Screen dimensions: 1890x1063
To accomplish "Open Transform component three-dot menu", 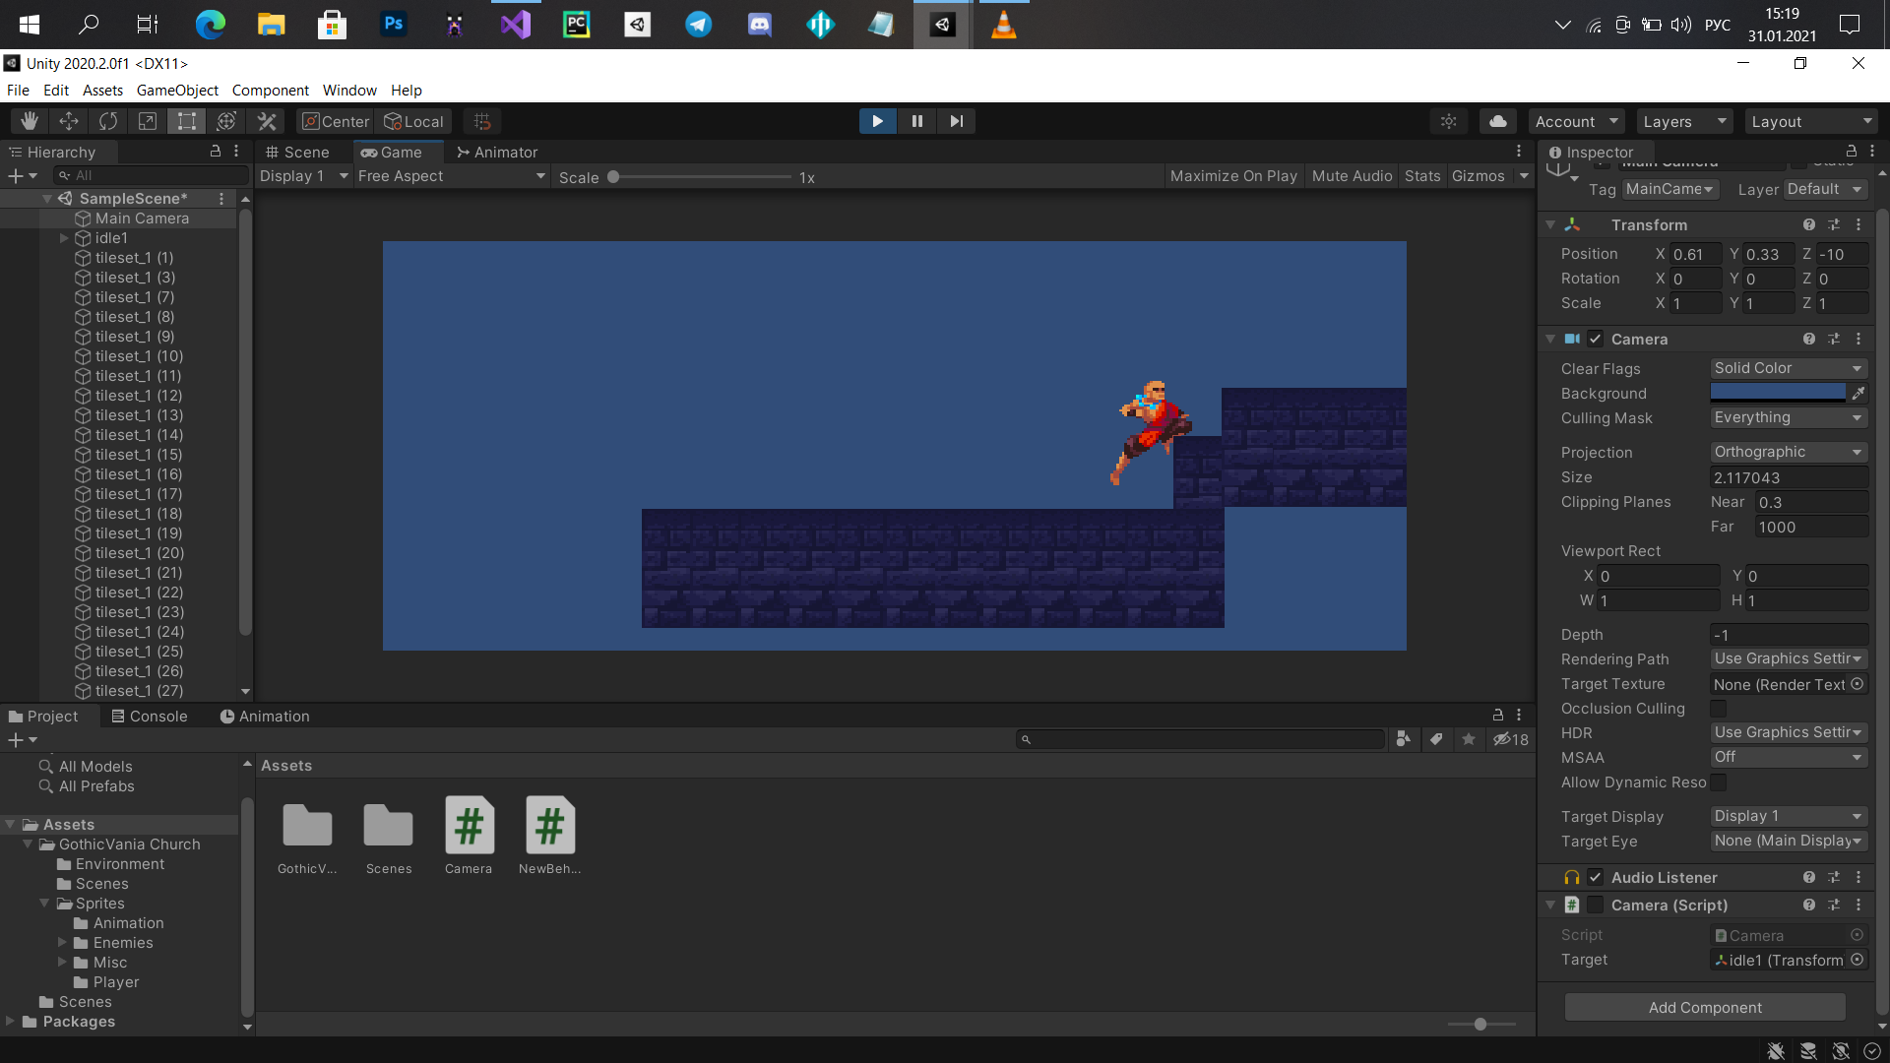I will (x=1858, y=224).
